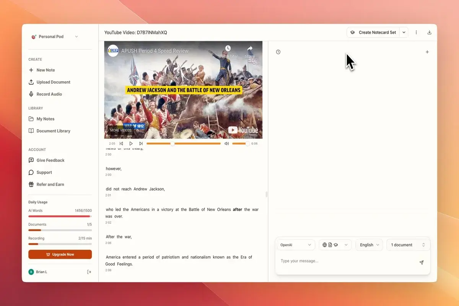Image resolution: width=459 pixels, height=306 pixels.
Task: Mute the video using the speaker icon
Action: [226, 143]
